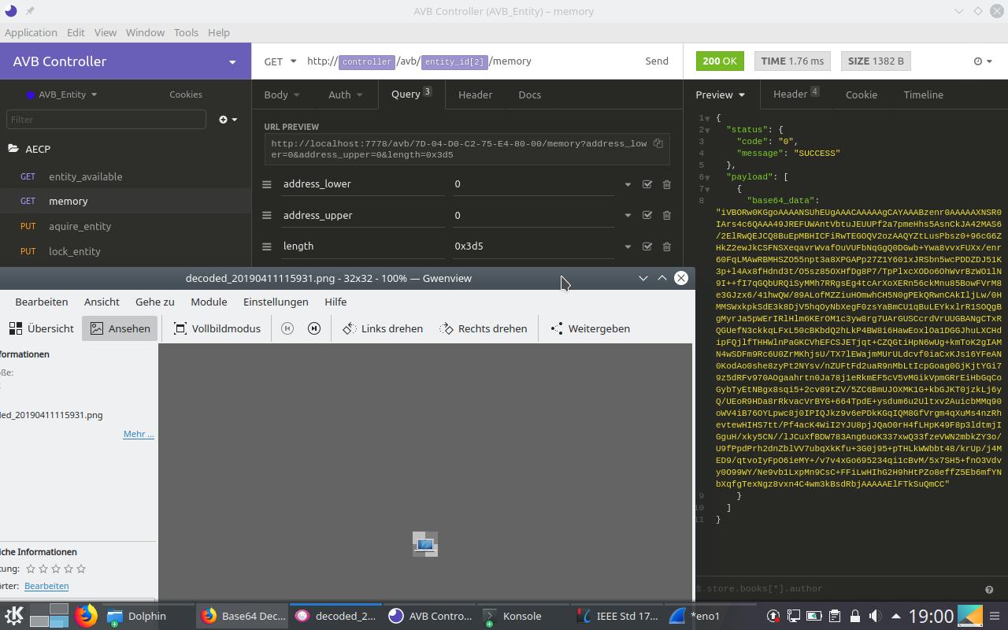This screenshot has width=1008, height=630.
Task: Open 'Mehr ...' link in the info panel
Action: (139, 434)
